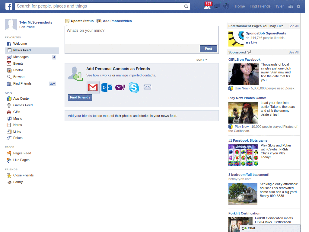This screenshot has width=309, height=232.
Task: Select the other email envelope icon
Action: tap(147, 87)
